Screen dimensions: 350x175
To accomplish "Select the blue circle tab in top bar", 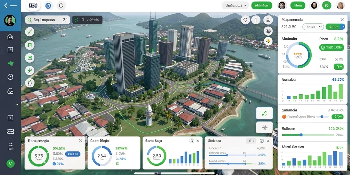I will coord(48,5).
